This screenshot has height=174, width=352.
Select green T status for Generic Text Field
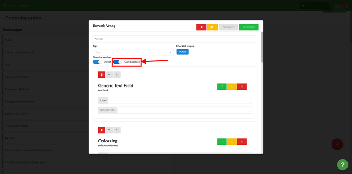222,87
